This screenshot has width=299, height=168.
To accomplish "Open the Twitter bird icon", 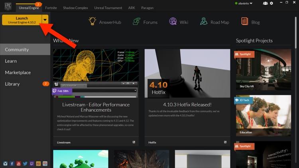I will click(25, 164).
